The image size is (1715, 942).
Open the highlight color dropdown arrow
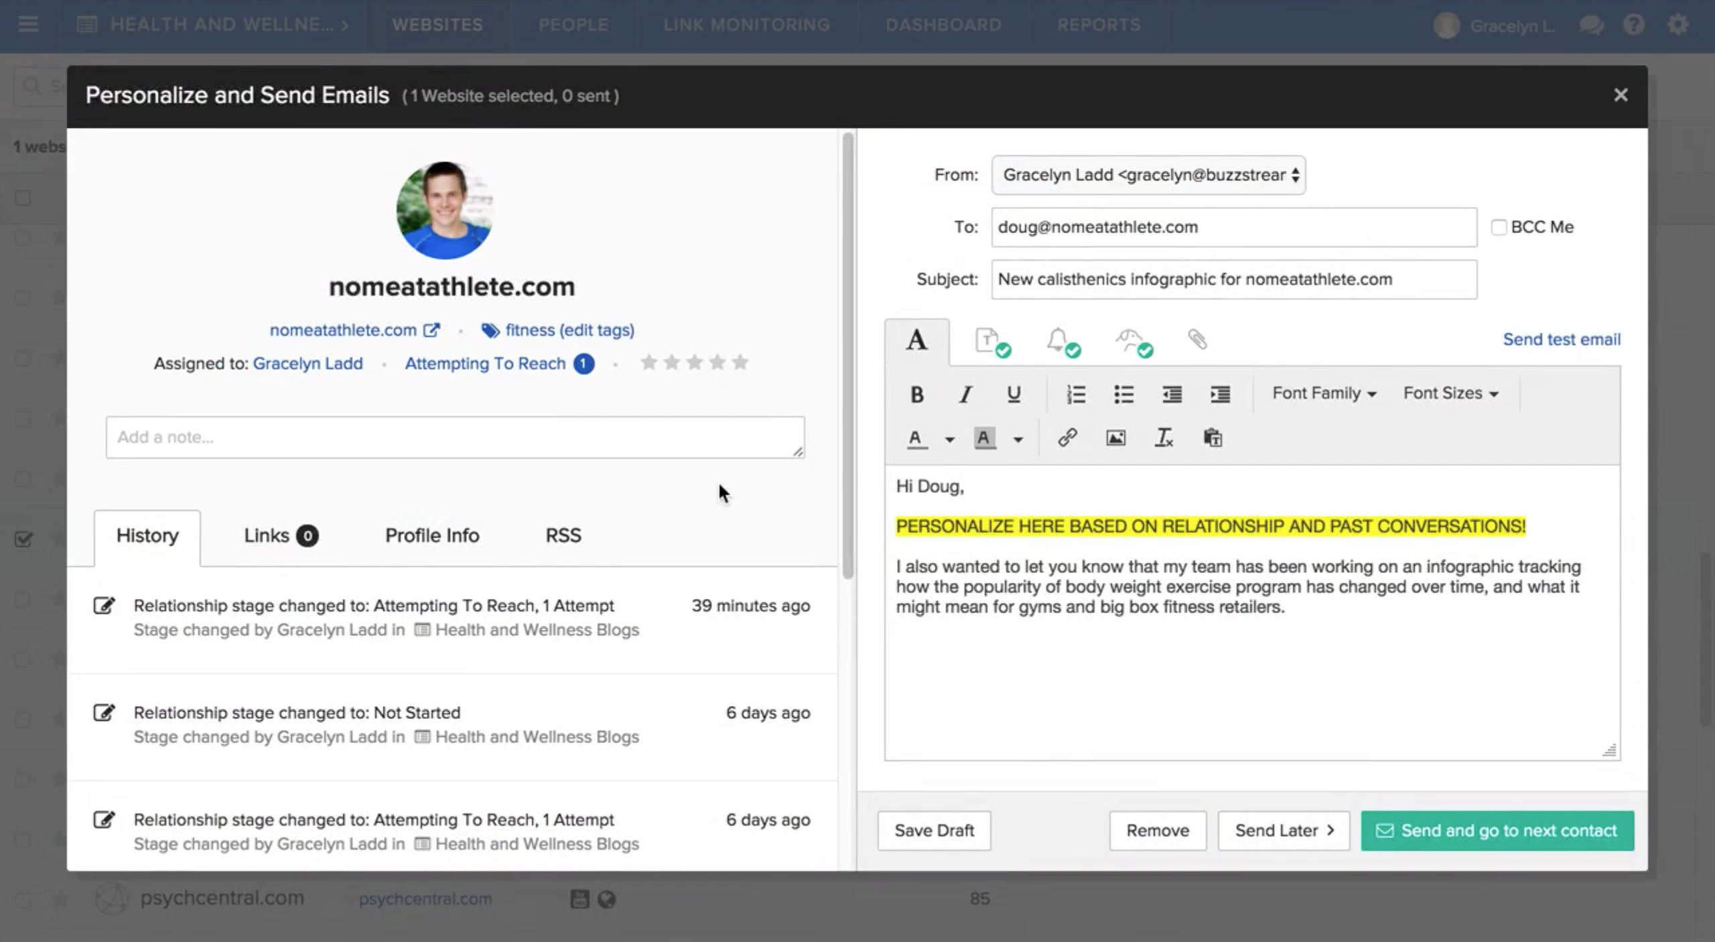(x=1018, y=440)
